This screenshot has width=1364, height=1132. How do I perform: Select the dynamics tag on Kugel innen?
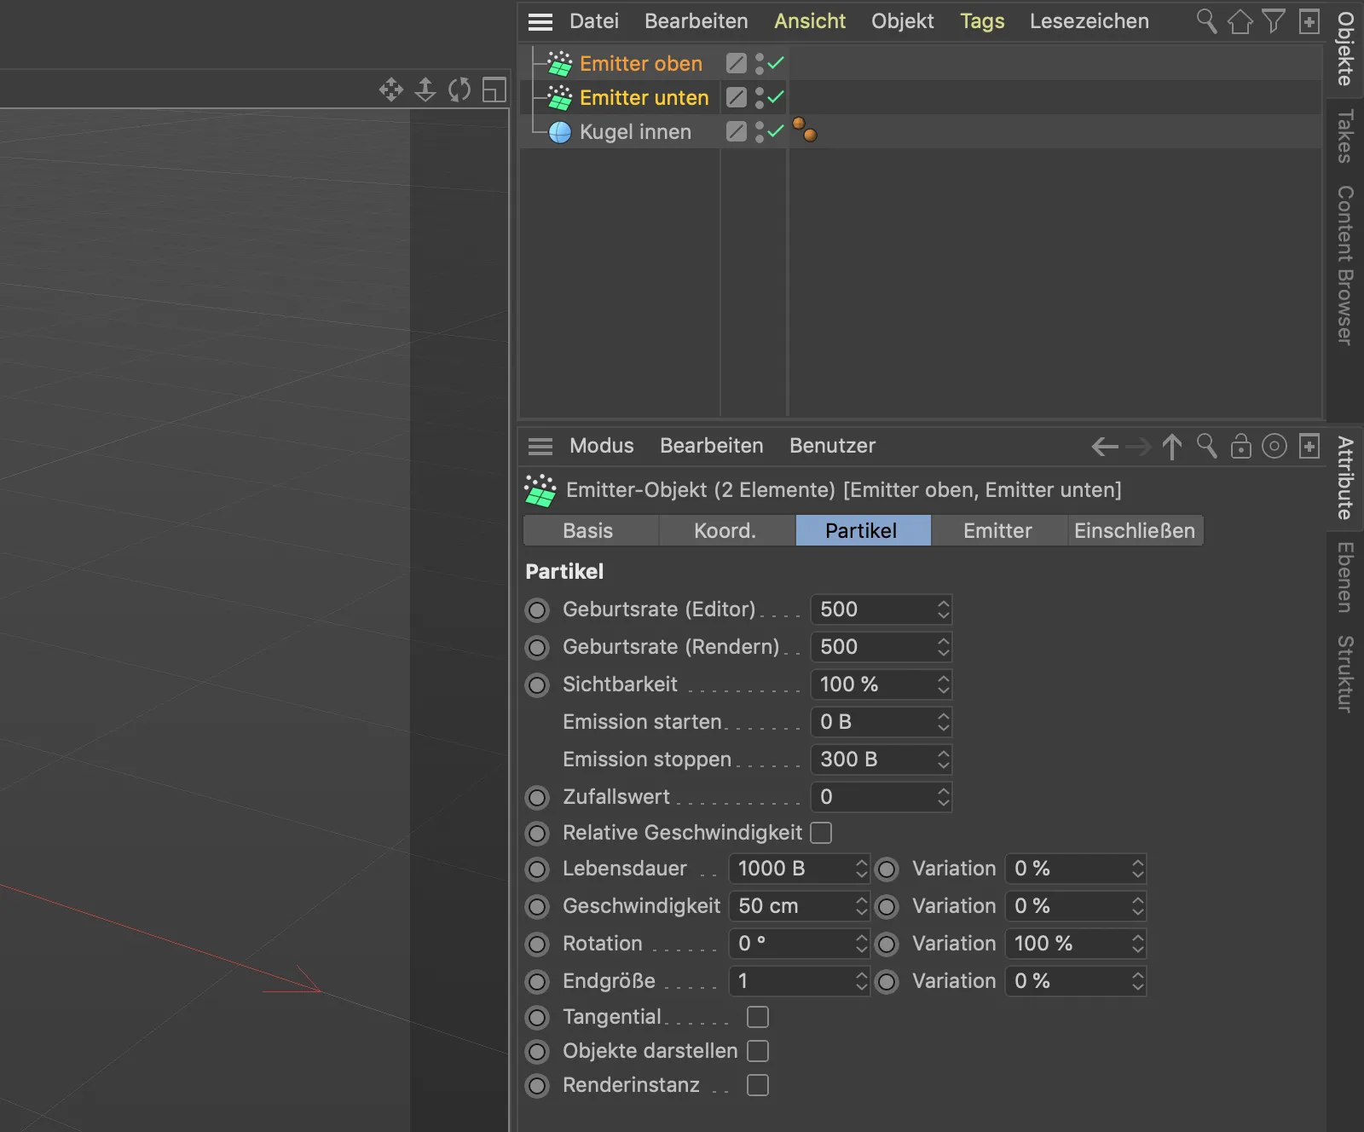804,130
